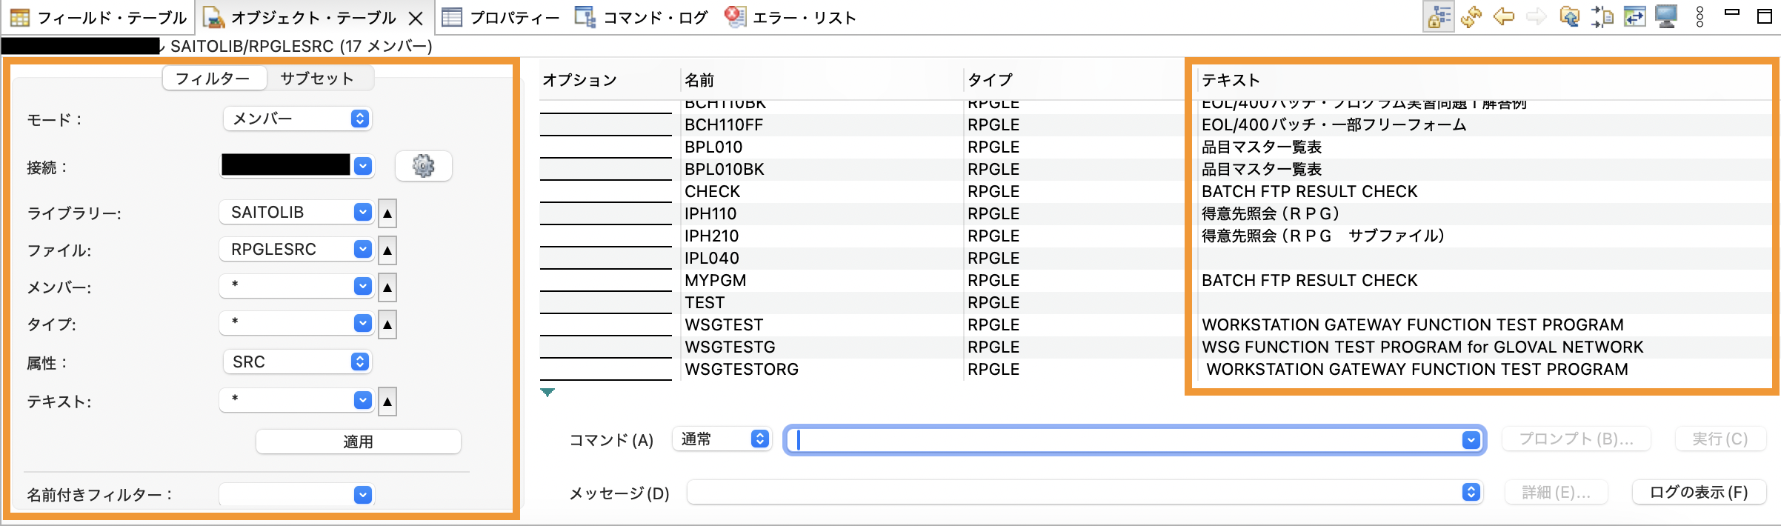Select the フィルター segment tab
Screen dimensions: 1781x526
point(213,79)
